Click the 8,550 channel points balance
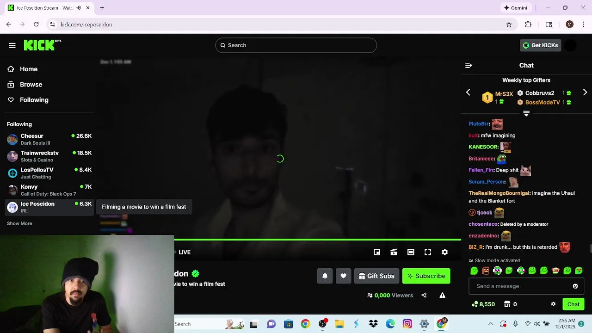Viewport: 592px width, 333px height. tap(483, 304)
